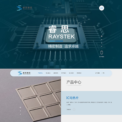Select the third hero slide dot
The image size is (122, 122).
point(102,43)
